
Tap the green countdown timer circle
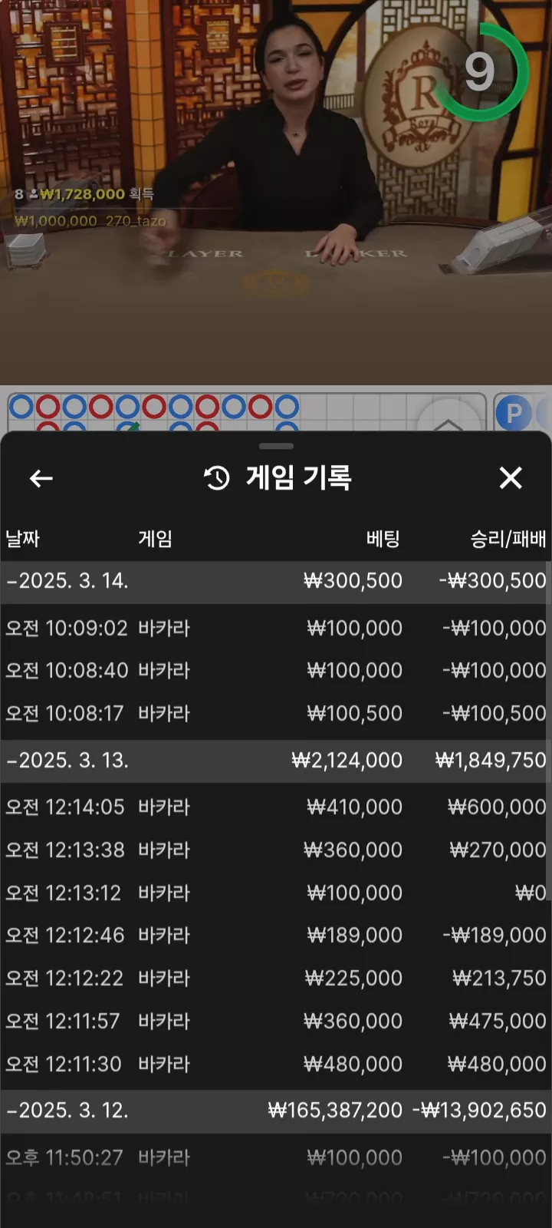481,72
